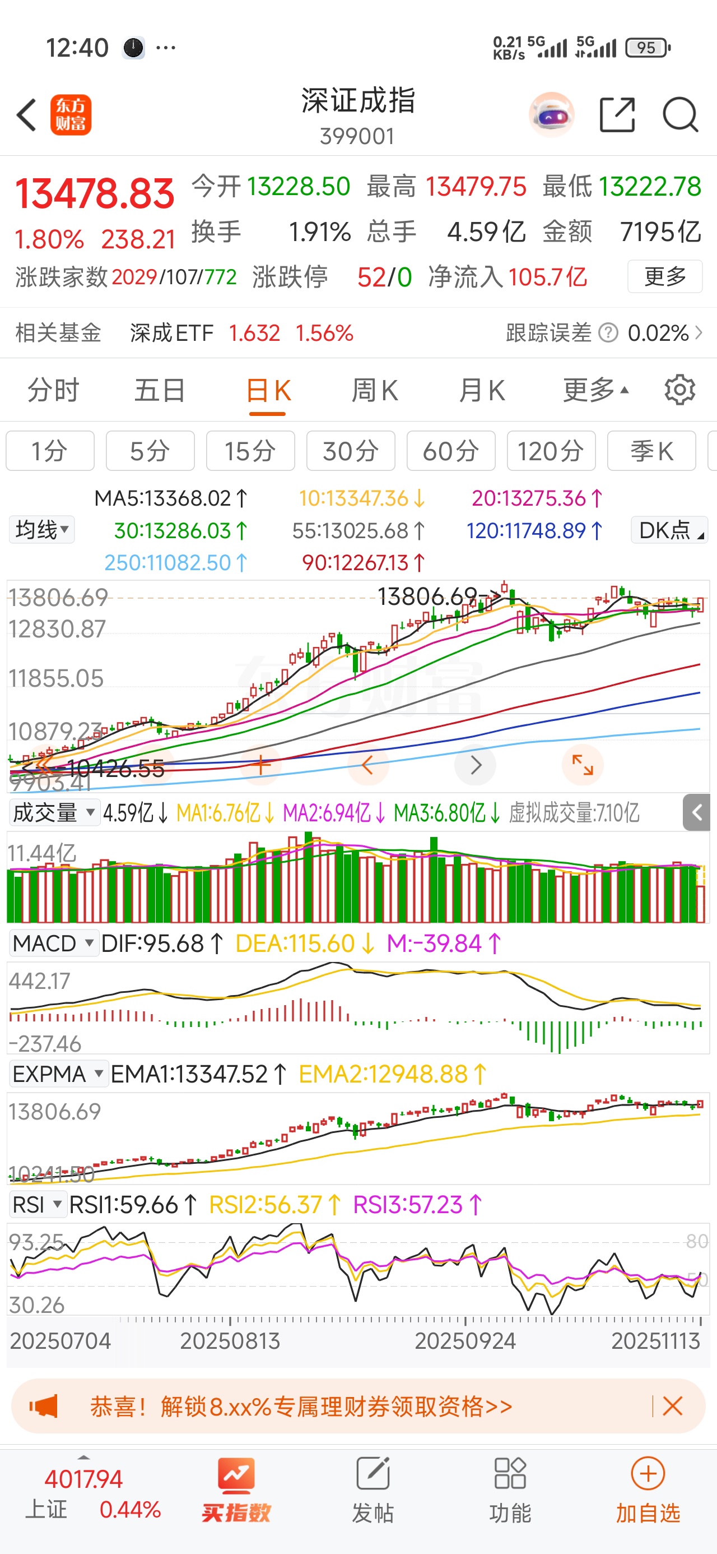Select 120分 interval
The image size is (717, 1554).
pyautogui.click(x=551, y=451)
